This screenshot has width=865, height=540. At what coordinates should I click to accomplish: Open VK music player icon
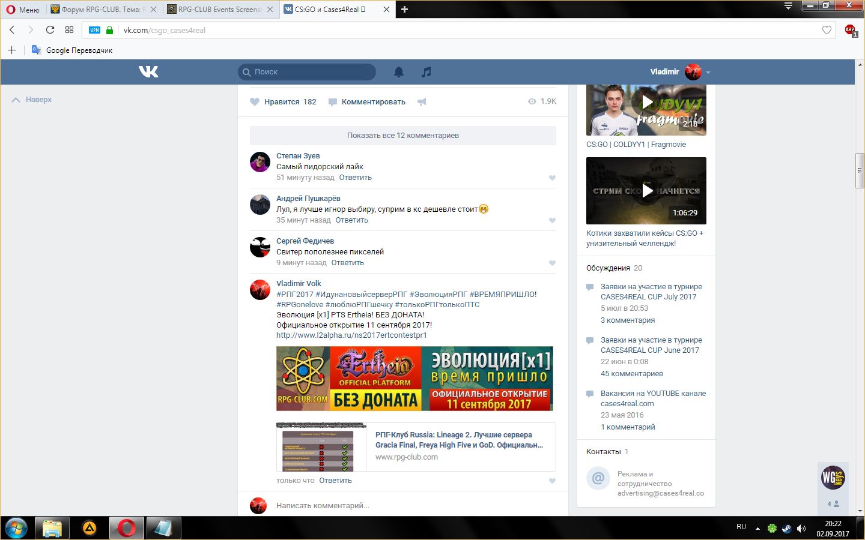click(x=426, y=72)
